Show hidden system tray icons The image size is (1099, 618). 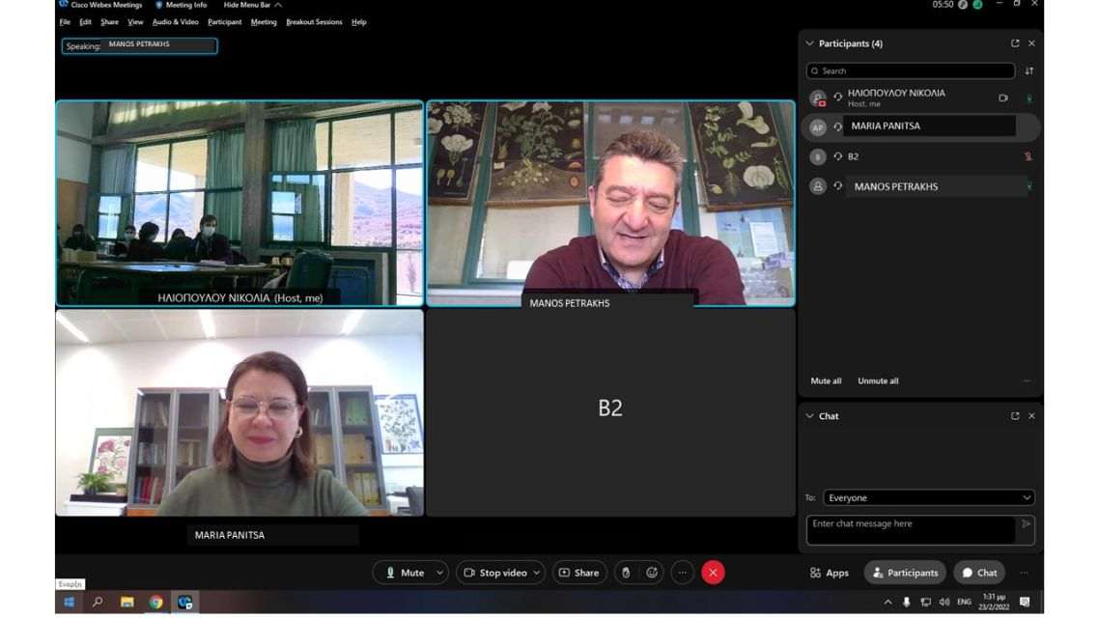click(x=888, y=602)
